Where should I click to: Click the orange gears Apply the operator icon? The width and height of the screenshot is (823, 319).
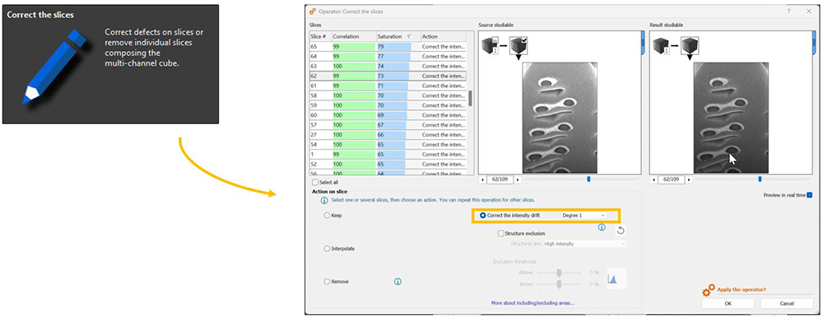[709, 289]
